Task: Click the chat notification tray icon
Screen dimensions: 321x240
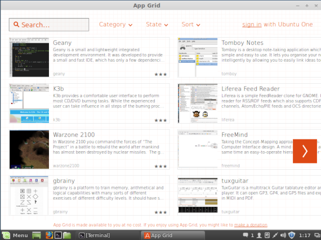Action: [x=246, y=236]
